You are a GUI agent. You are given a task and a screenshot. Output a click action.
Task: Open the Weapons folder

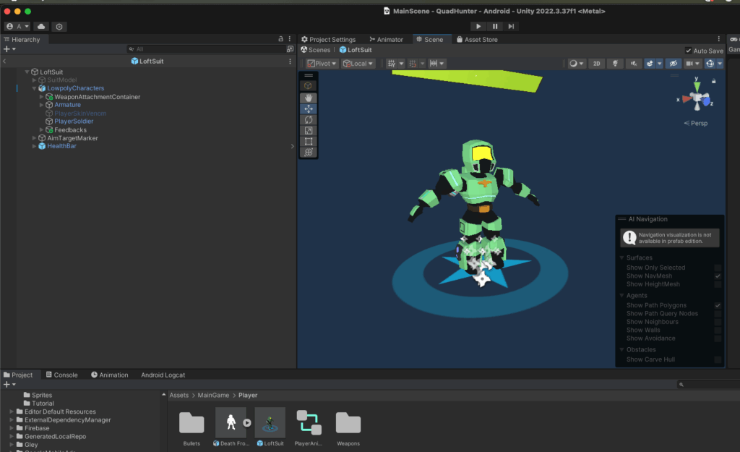pos(348,428)
